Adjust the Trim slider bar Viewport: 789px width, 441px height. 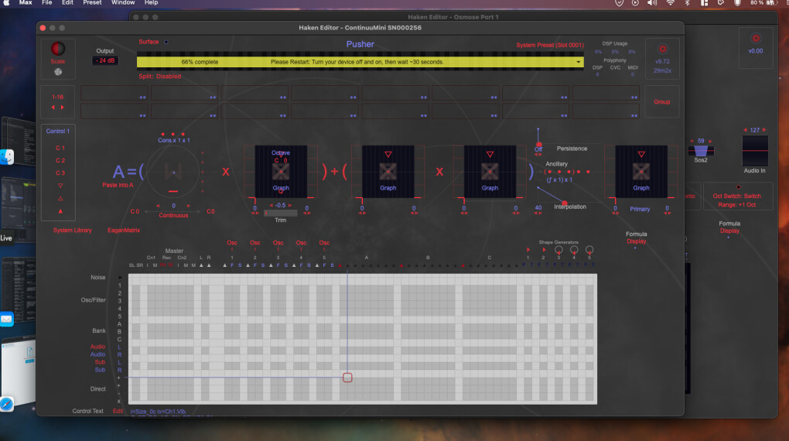(281, 213)
